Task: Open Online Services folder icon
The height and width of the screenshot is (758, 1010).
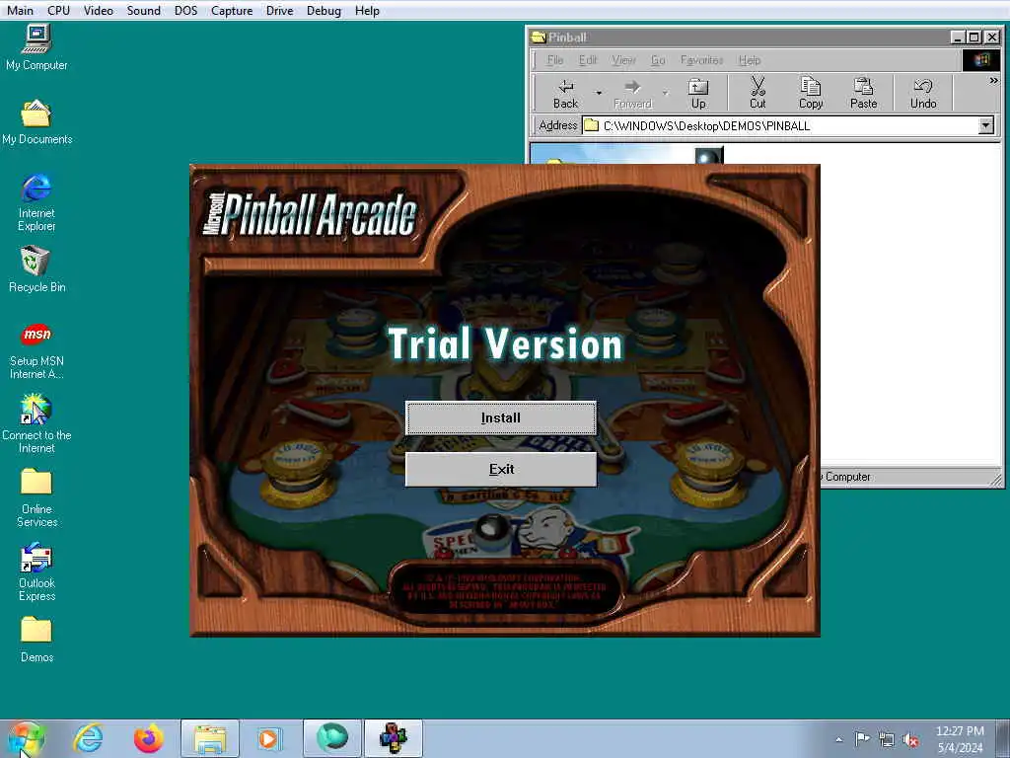Action: [36, 498]
